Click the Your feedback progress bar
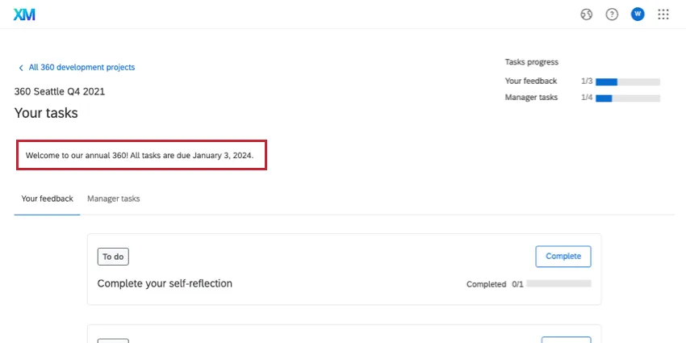Viewport: 686px width, 343px height. [x=628, y=82]
